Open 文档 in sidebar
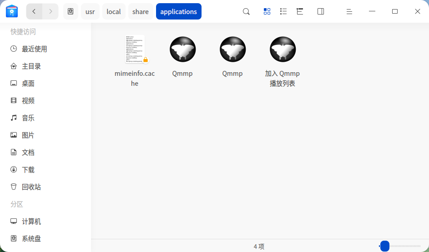 click(45, 152)
